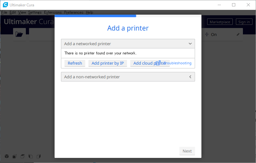Open the Help menu
Screen dimensions: 256x163
coord(89,12)
